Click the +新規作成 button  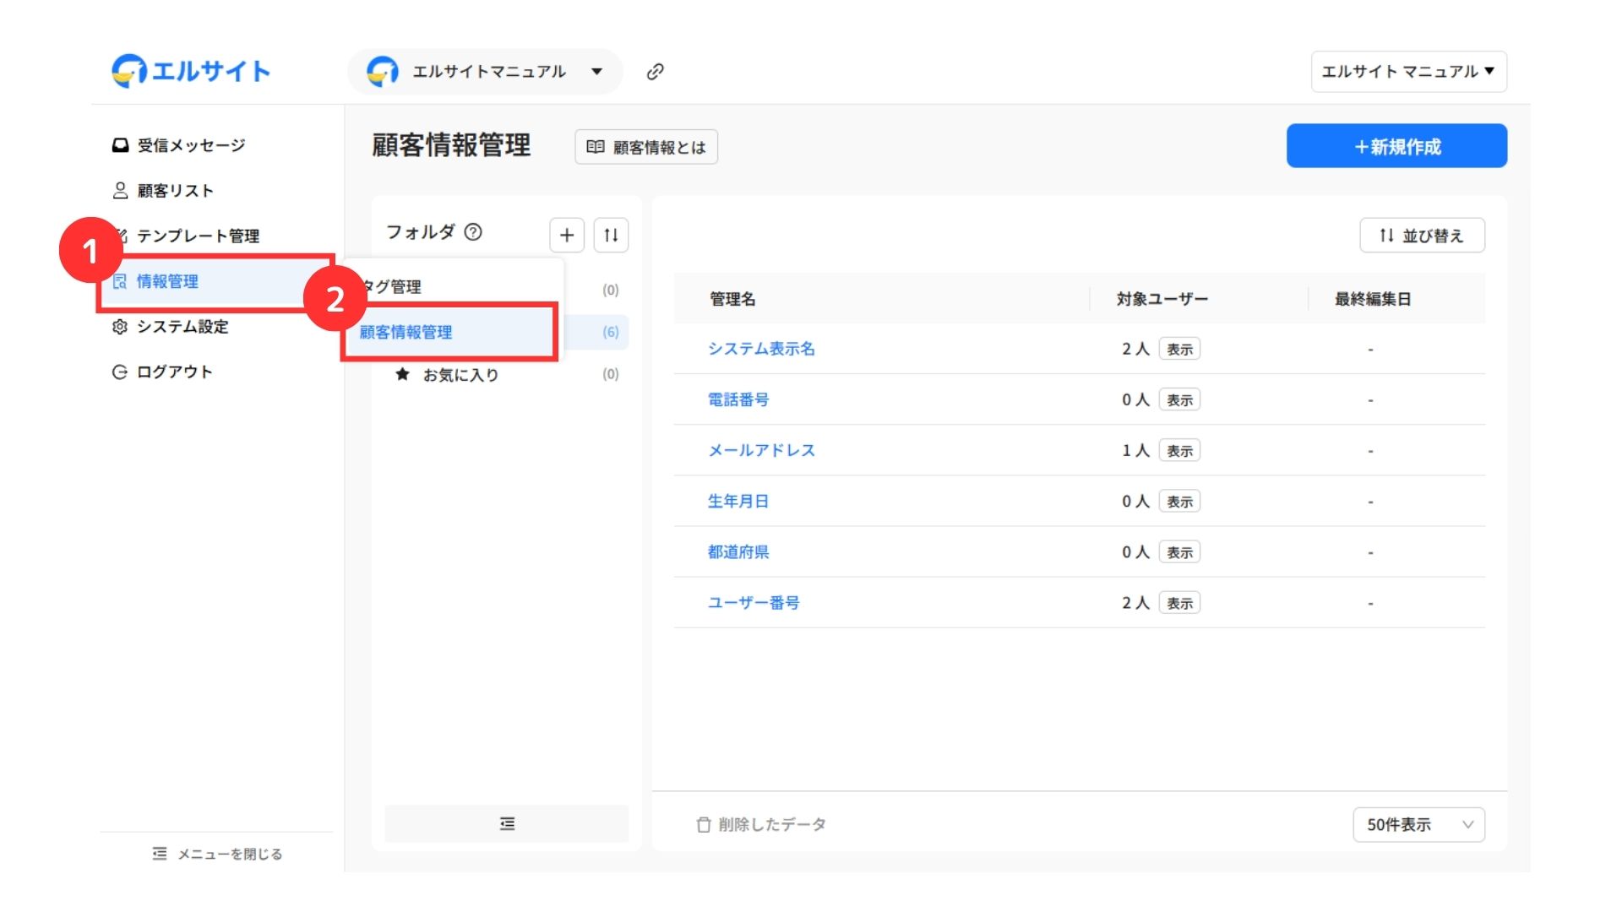1396,146
